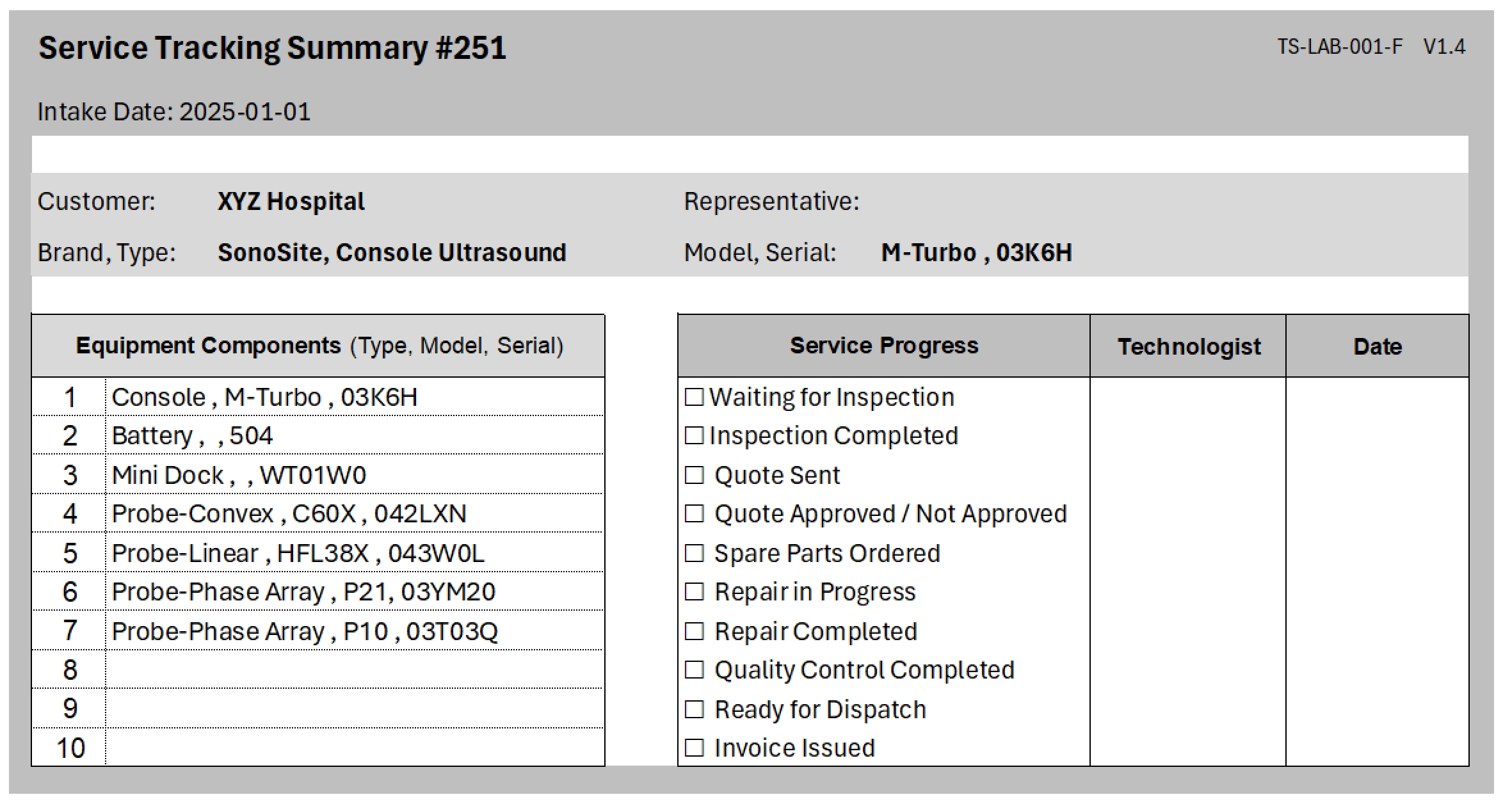The image size is (1503, 804).
Task: Click the Technologist cell for Waiting for Inspection
Action: (x=1187, y=398)
